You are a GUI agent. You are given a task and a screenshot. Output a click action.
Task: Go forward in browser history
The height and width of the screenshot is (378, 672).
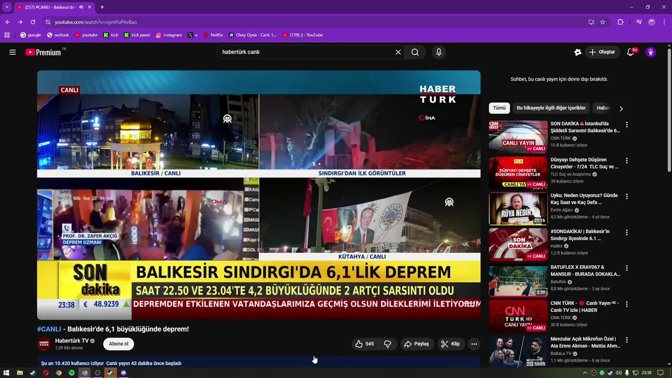20,22
